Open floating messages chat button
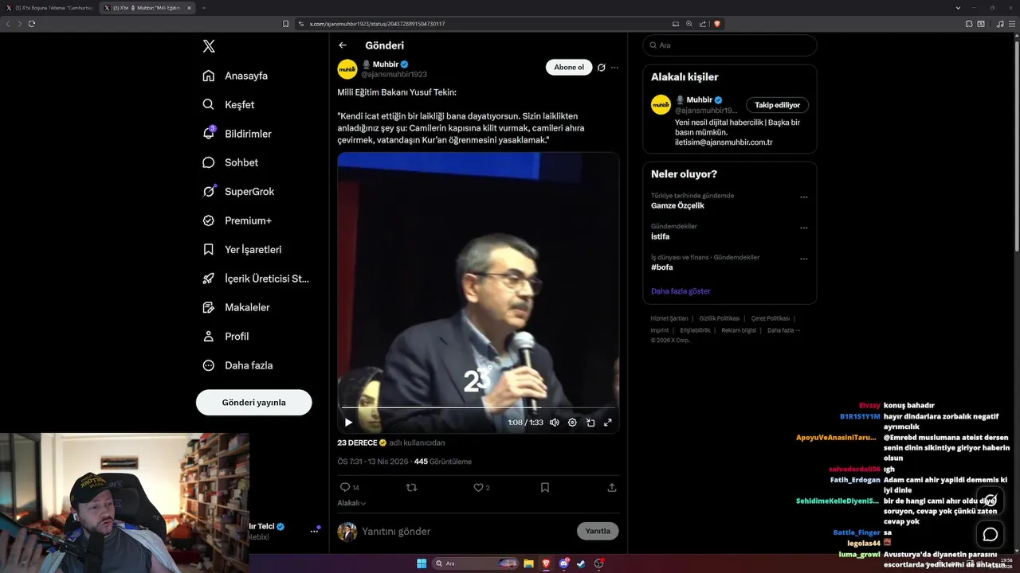Screen dimensions: 1020x573 click(x=991, y=534)
